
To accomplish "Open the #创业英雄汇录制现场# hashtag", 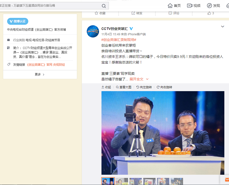I will [x=119, y=40].
